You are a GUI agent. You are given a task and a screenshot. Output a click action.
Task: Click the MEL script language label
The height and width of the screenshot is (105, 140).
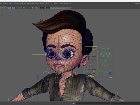coord(73,104)
